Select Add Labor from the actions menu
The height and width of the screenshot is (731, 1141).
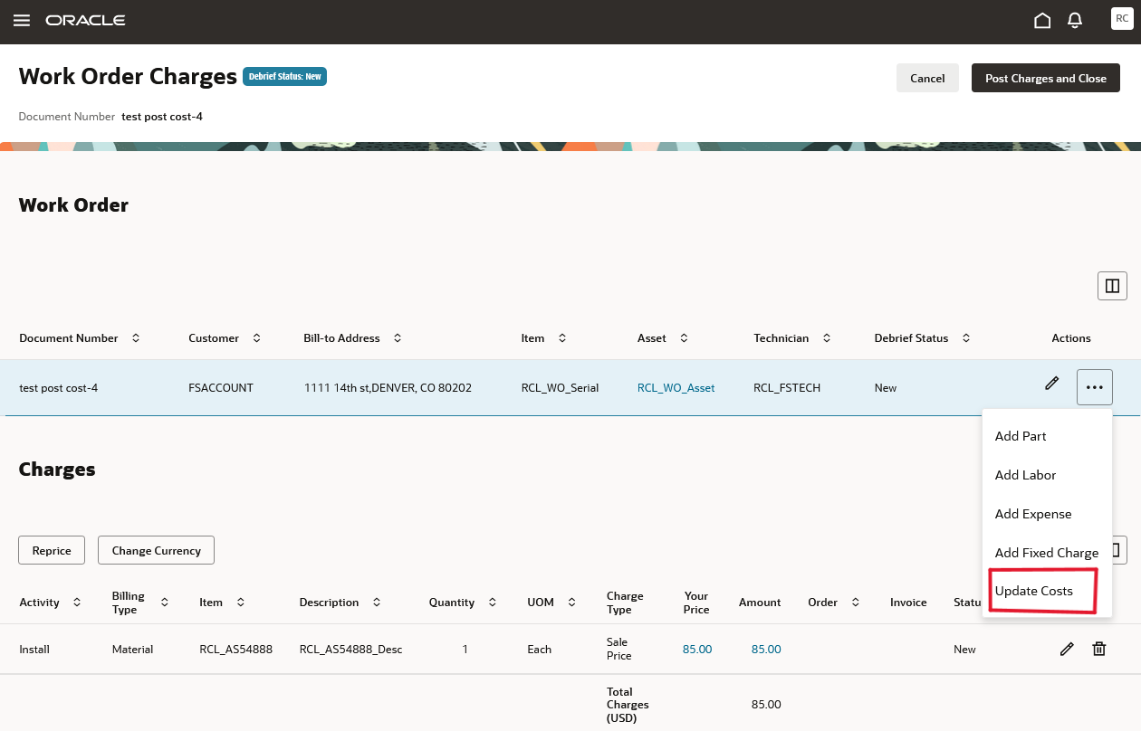[x=1025, y=475]
